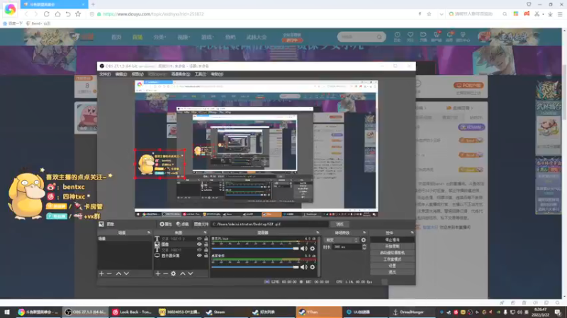This screenshot has width=567, height=318.
Task: Toggle lock on 图像 source
Action: [206, 245]
